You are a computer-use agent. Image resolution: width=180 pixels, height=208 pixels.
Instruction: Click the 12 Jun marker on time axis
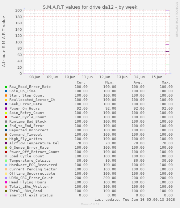(105, 77)
